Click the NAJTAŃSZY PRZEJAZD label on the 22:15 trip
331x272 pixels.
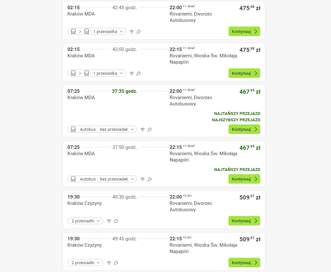237,169
